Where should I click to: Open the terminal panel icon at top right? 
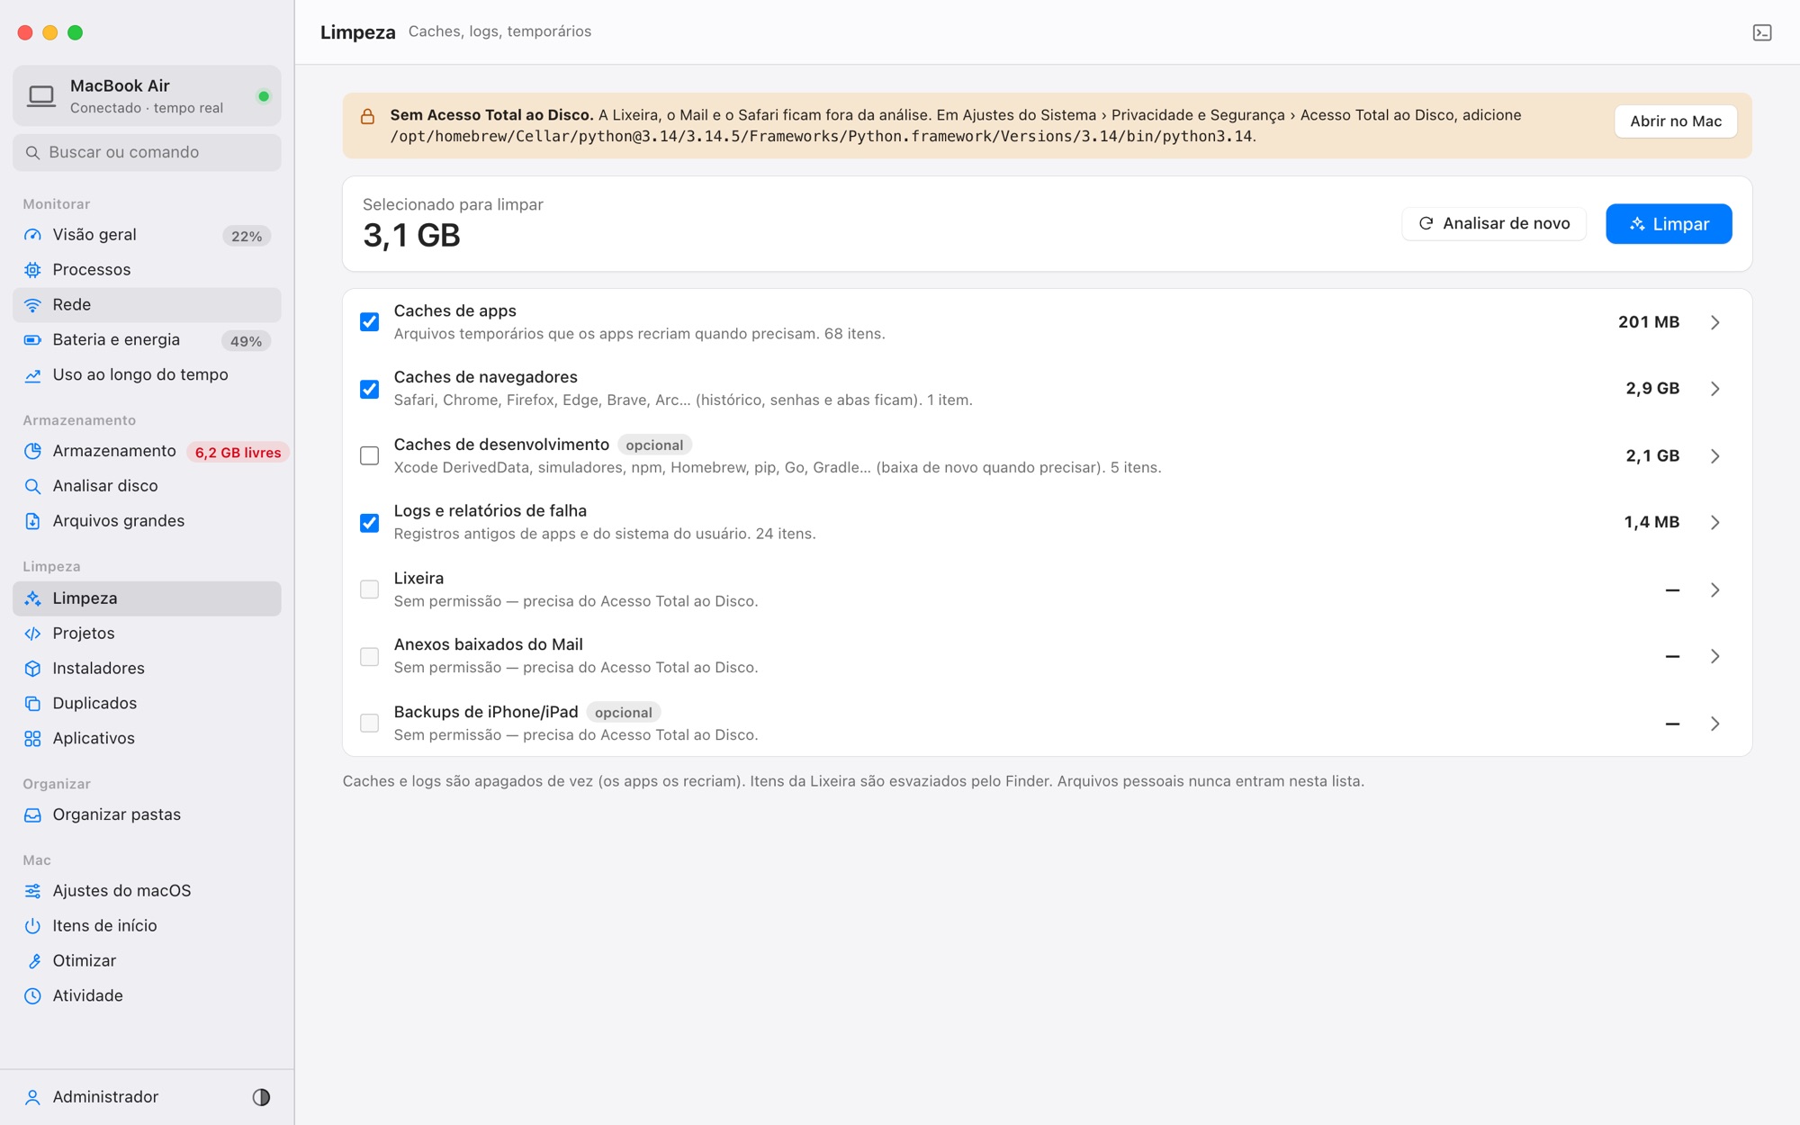[x=1762, y=32]
